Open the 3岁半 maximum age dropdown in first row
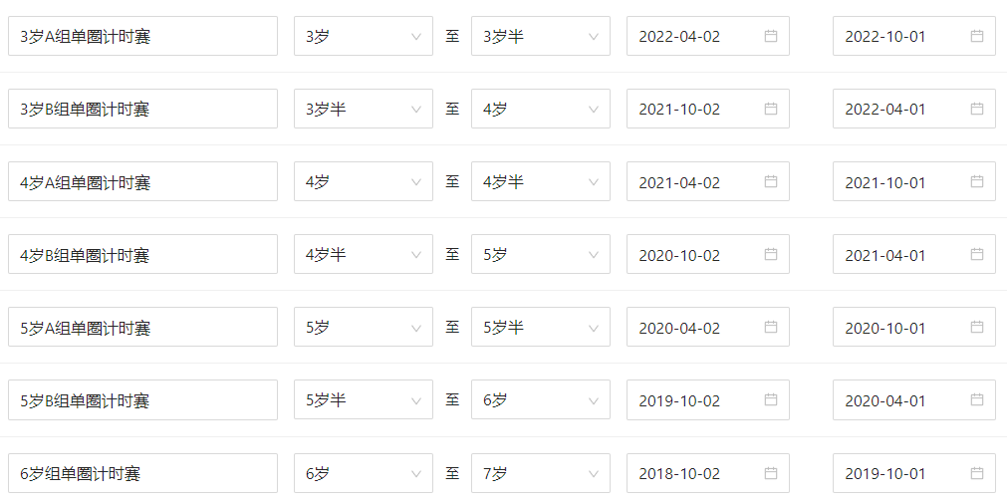Viewport: 1007px width, 504px height. [x=540, y=36]
